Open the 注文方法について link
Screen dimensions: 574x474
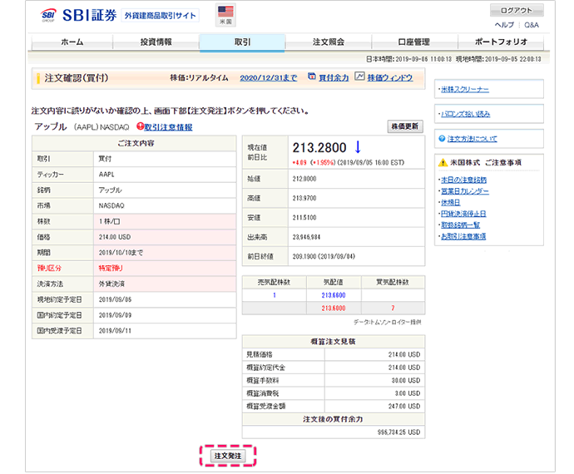coord(472,139)
